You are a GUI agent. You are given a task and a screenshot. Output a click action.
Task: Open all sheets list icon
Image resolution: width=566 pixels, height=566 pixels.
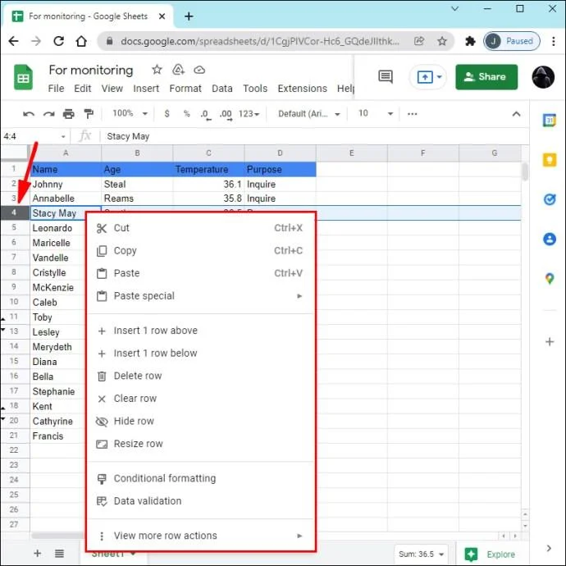[x=59, y=554]
